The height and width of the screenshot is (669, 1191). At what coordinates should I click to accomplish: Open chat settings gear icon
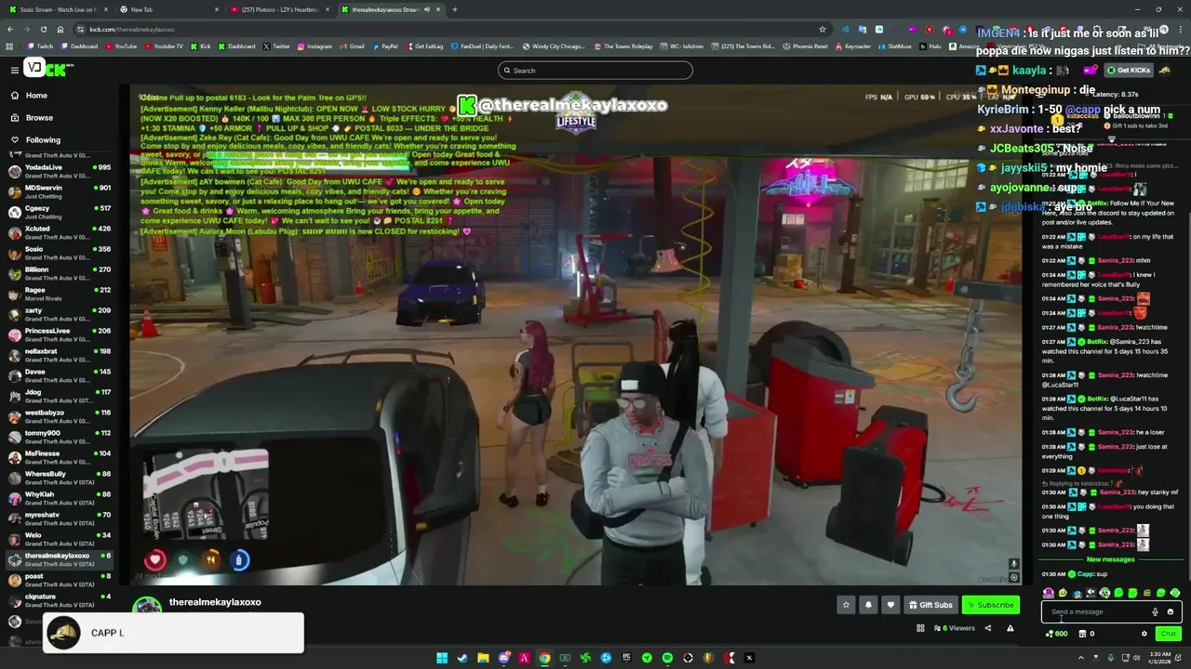pyautogui.click(x=1144, y=634)
